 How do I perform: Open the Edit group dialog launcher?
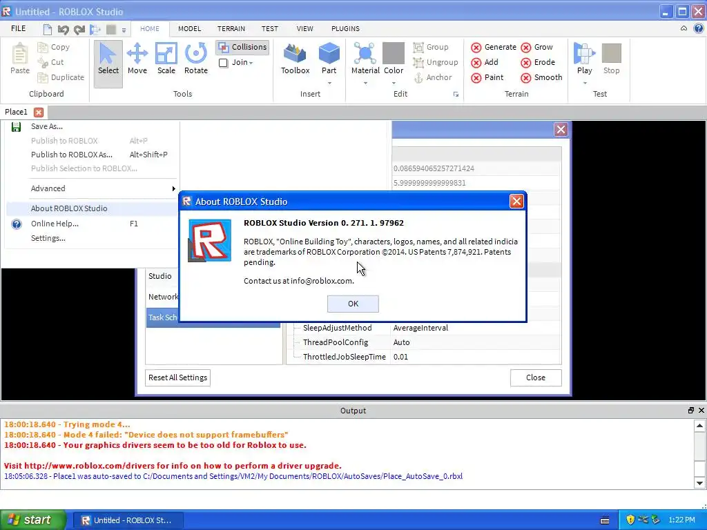(x=456, y=94)
